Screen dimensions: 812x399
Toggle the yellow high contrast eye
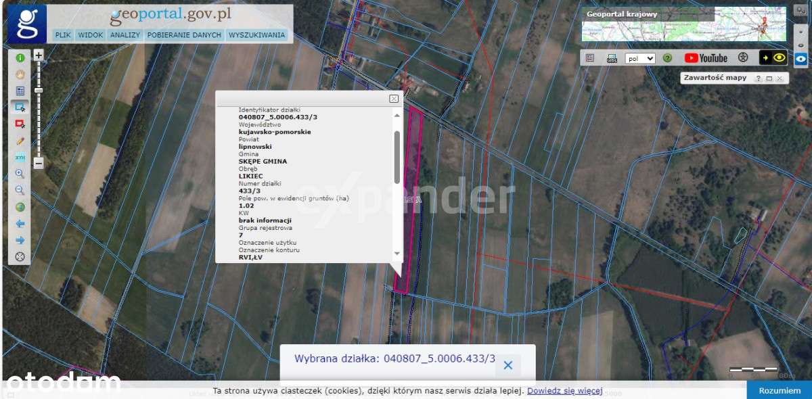pyautogui.click(x=773, y=58)
